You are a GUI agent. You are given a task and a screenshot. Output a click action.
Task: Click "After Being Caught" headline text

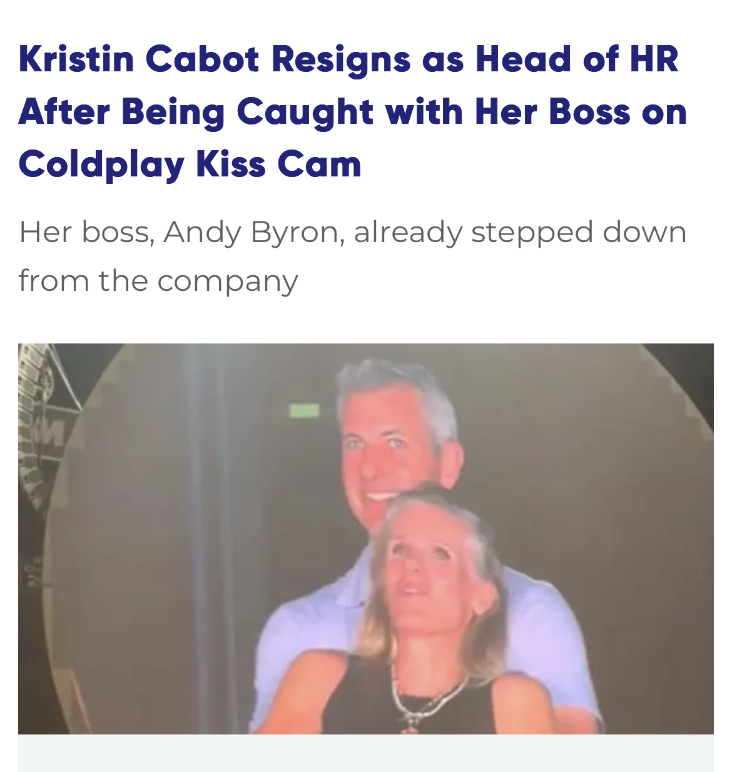tap(196, 112)
